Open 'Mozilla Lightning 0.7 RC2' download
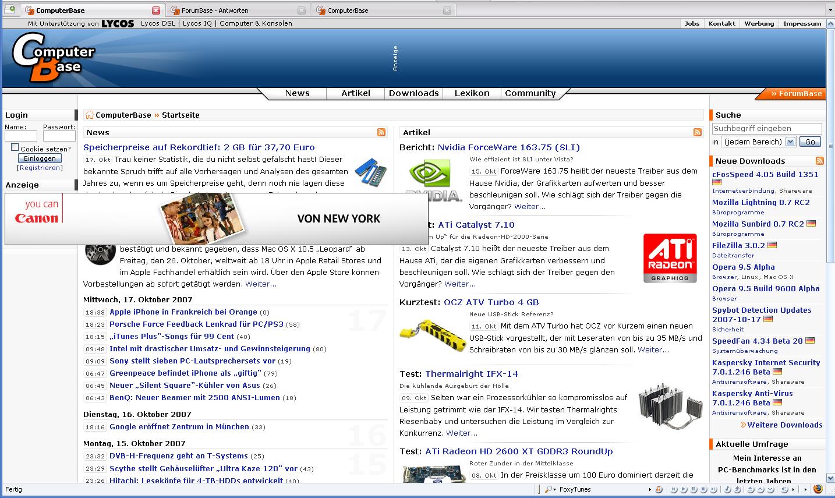Screen dimensions: 835x498 [760, 203]
